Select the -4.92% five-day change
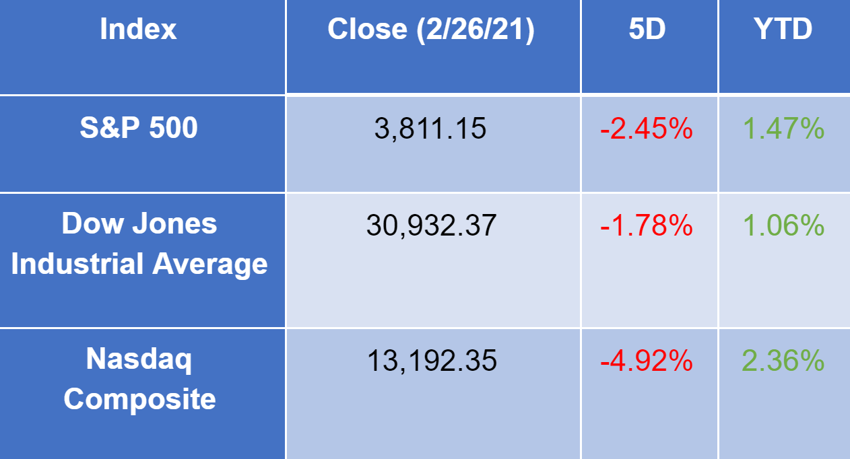 pos(647,361)
